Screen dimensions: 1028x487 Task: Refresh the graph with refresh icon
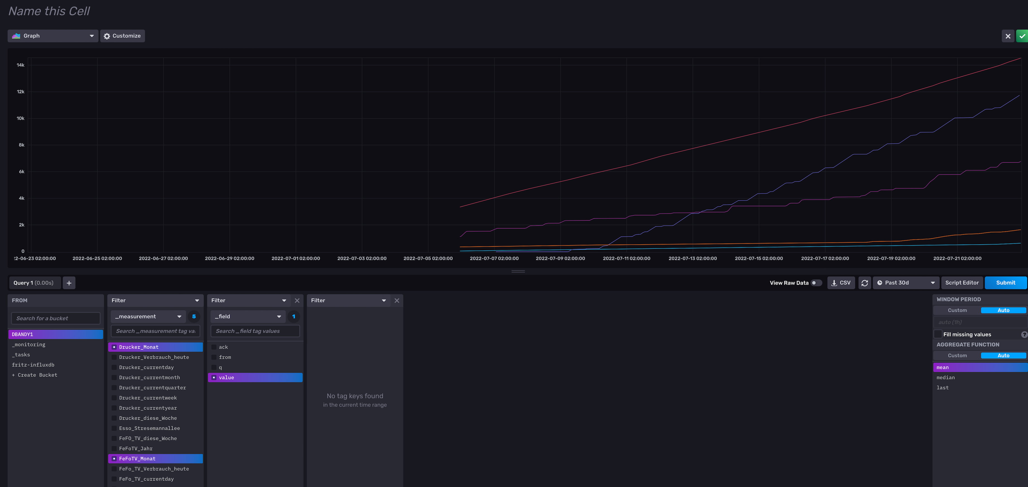(x=864, y=283)
